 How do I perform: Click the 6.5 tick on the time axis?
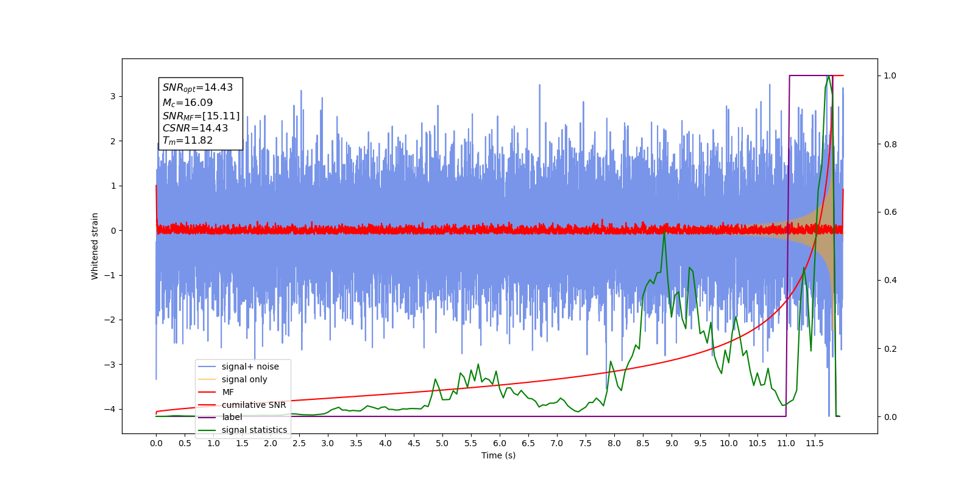click(x=528, y=443)
